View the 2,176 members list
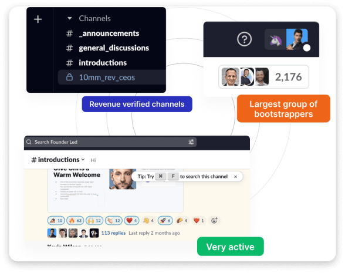Viewport: 345px width, 273px height. tap(263, 77)
